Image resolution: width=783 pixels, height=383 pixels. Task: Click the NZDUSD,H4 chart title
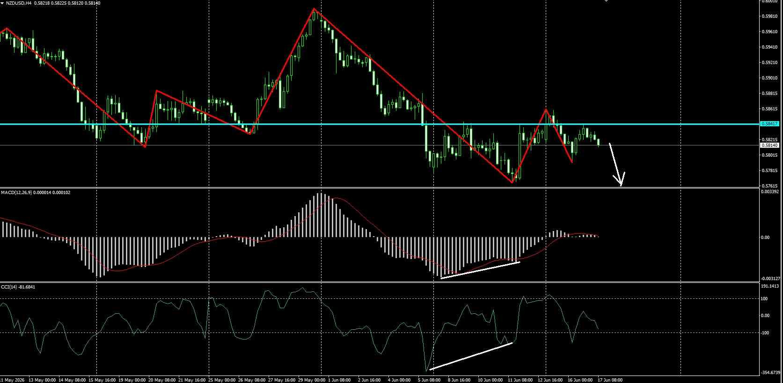pos(18,3)
